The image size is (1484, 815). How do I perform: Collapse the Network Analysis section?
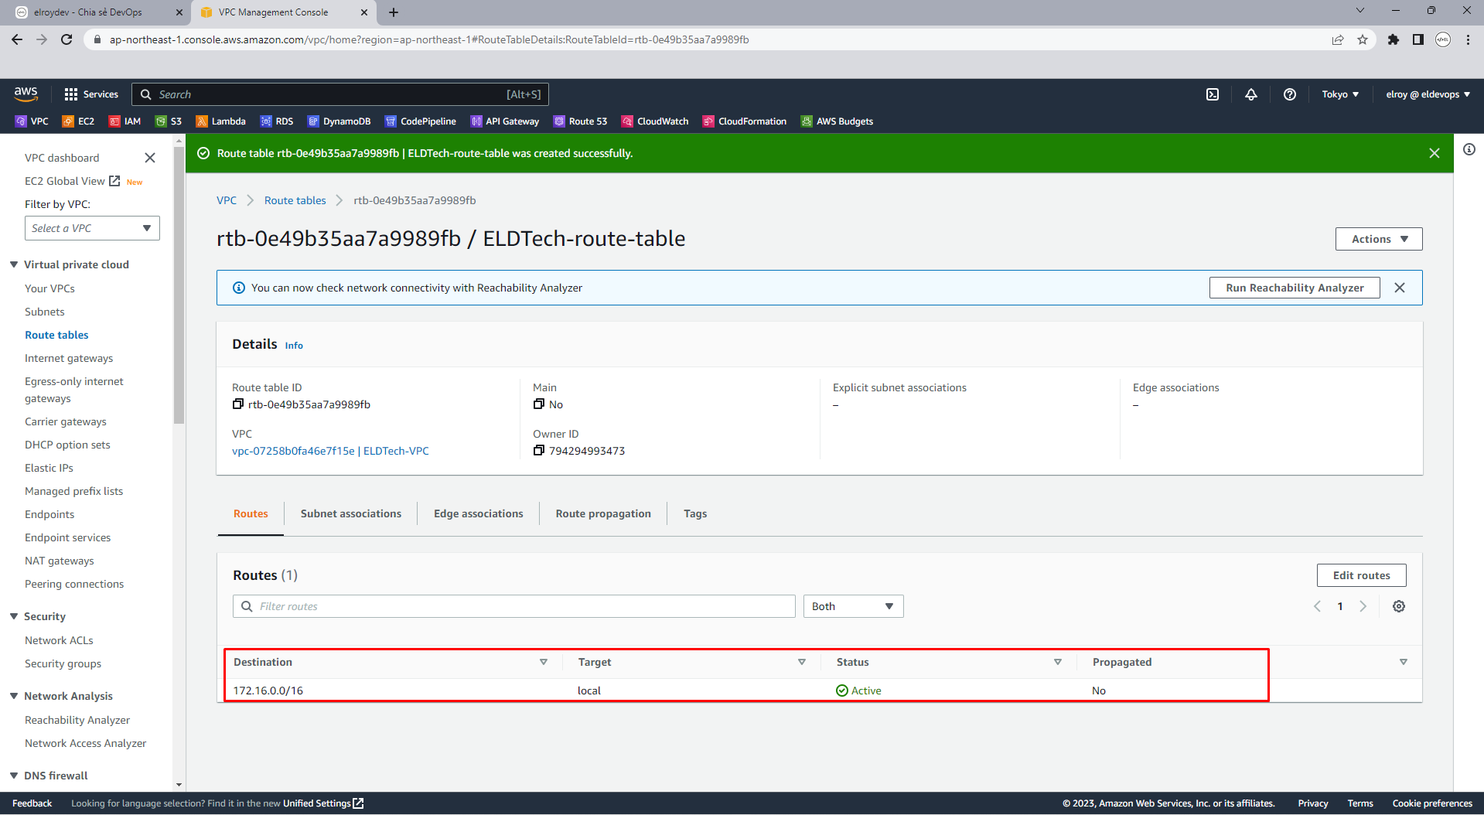tap(14, 696)
